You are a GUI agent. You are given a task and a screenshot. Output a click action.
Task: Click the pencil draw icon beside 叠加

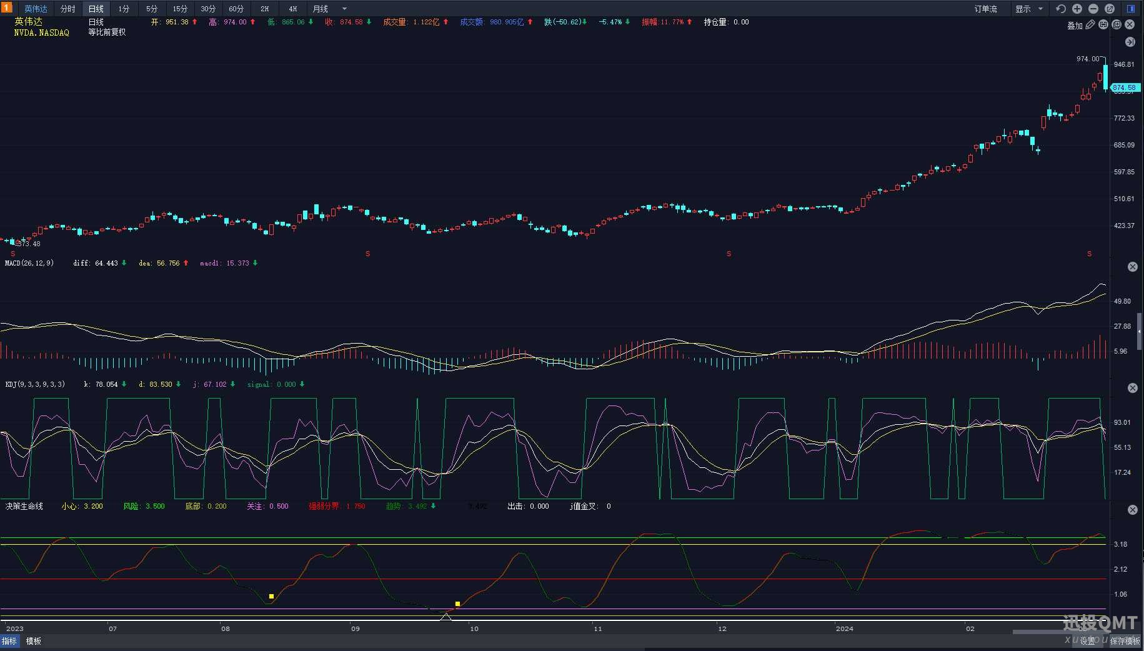(1090, 25)
